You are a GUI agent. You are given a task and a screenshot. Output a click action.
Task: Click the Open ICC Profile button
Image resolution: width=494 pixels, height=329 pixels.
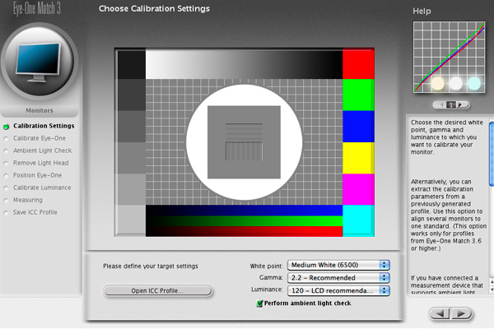coord(157,291)
